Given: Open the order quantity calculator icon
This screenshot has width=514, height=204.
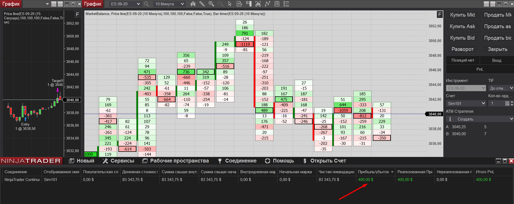Looking at the screenshot, I should (x=507, y=103).
